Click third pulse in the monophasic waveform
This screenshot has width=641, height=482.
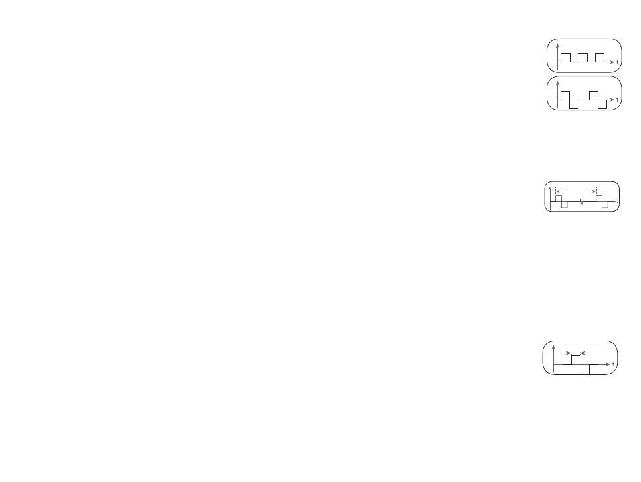pyautogui.click(x=600, y=58)
